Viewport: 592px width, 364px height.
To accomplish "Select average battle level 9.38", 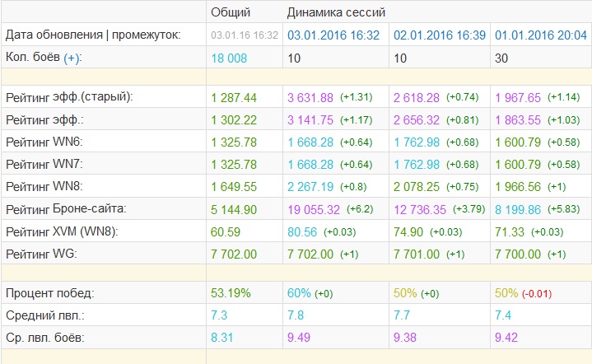I will click(x=405, y=338).
